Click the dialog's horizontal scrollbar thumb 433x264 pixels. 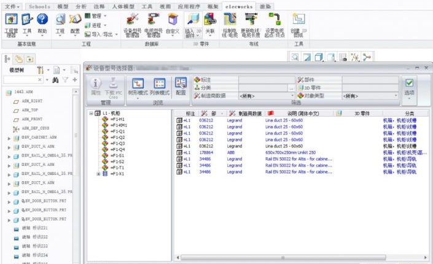(x=283, y=258)
